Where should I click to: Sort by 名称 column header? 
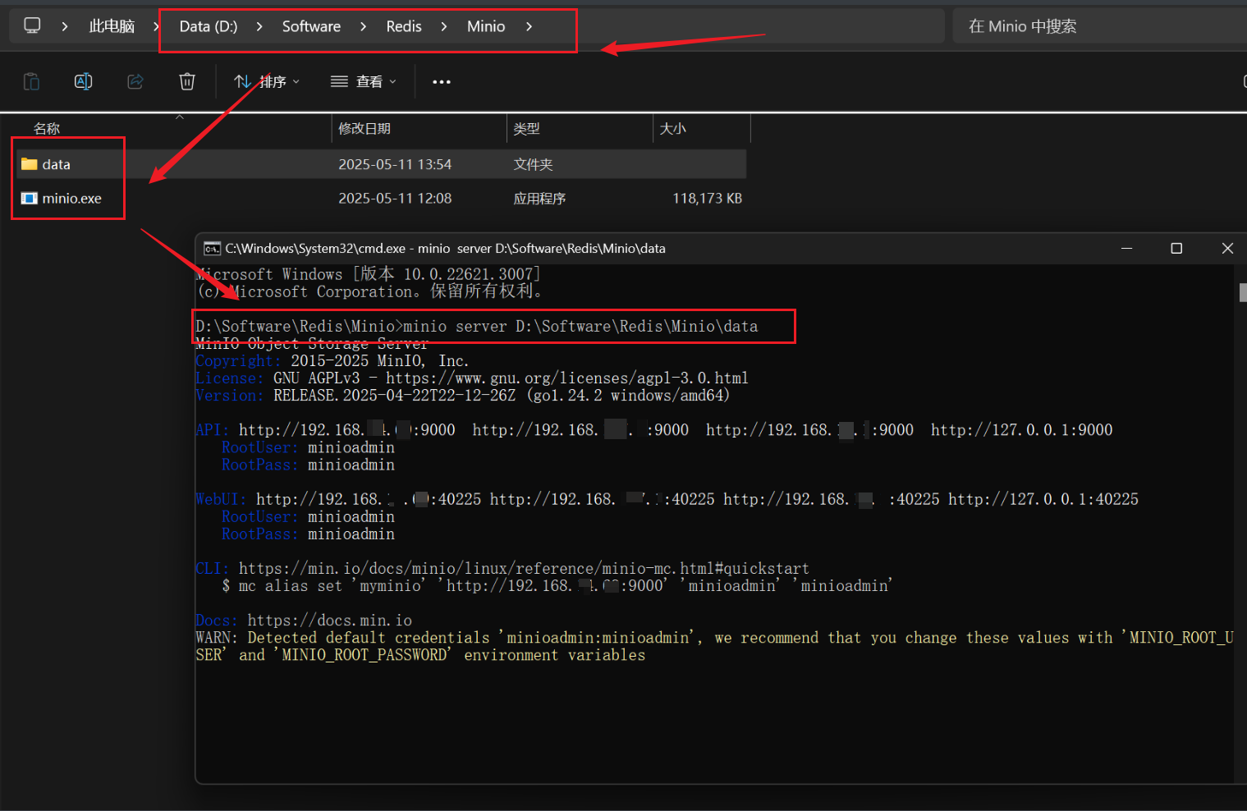[47, 128]
